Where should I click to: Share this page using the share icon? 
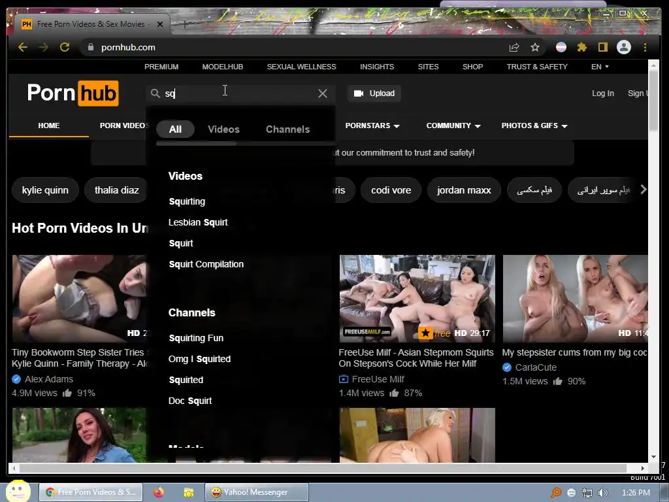point(514,47)
